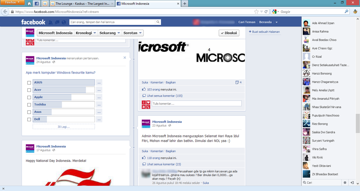
Task: Open the Sorotan dropdown
Action: point(132,33)
